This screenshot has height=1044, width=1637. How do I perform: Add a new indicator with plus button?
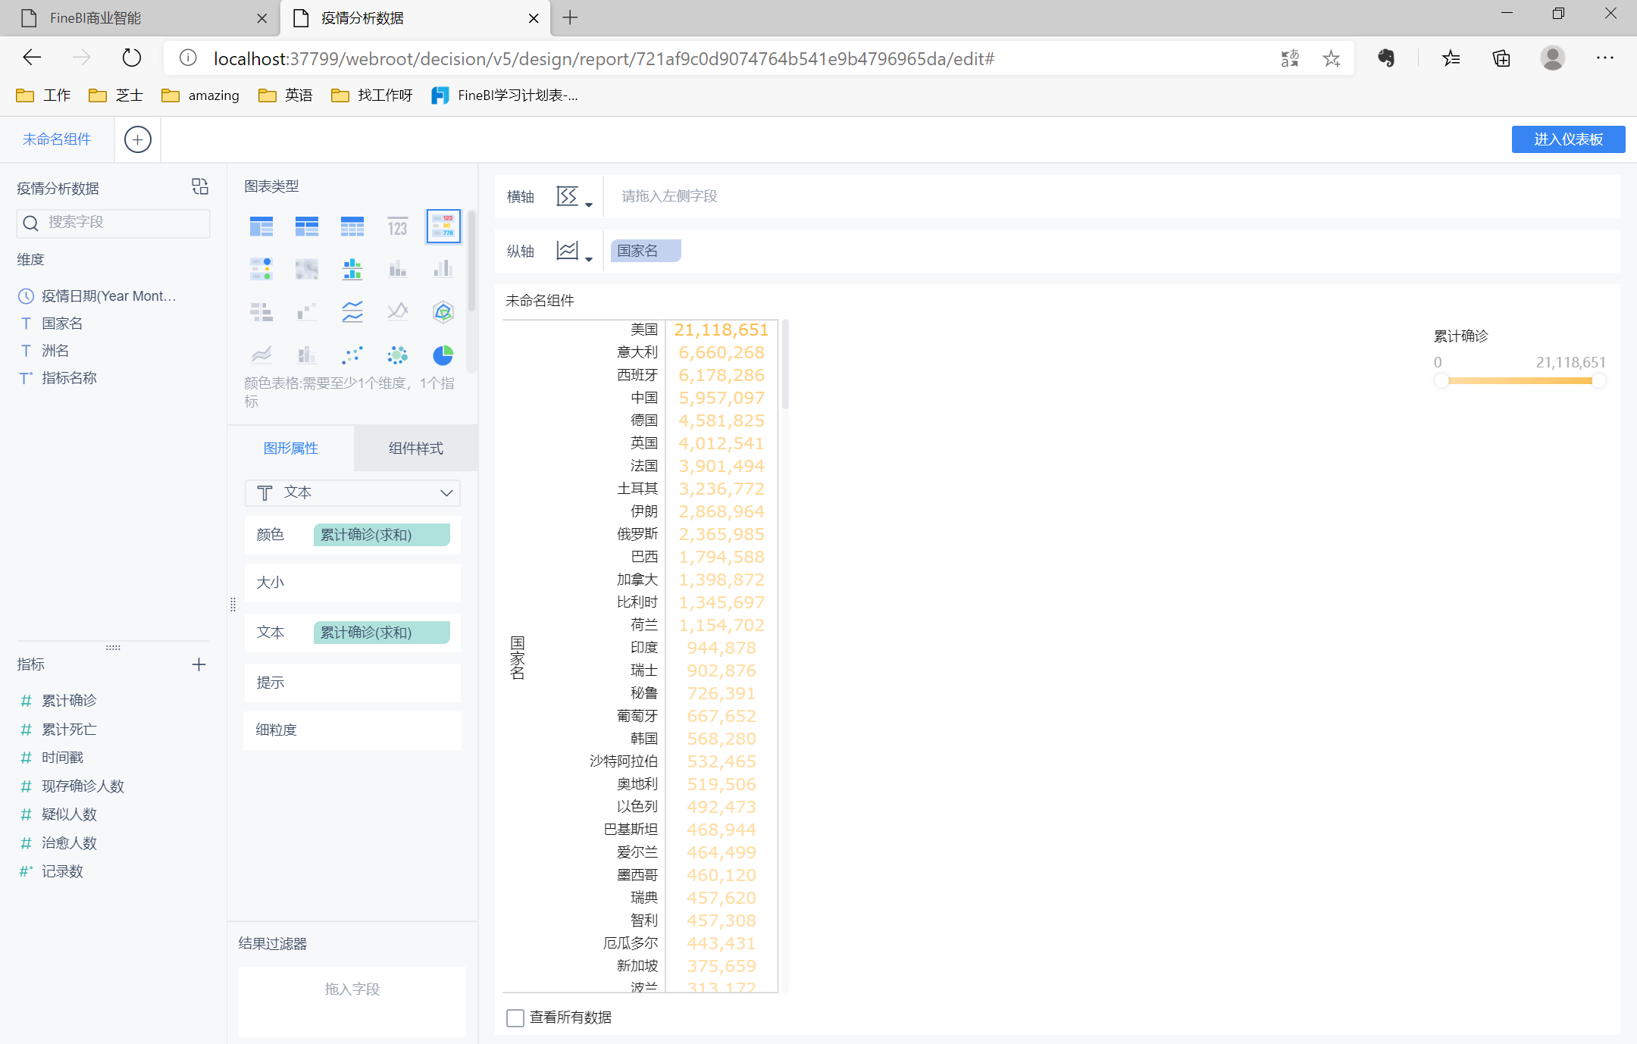coord(199,664)
